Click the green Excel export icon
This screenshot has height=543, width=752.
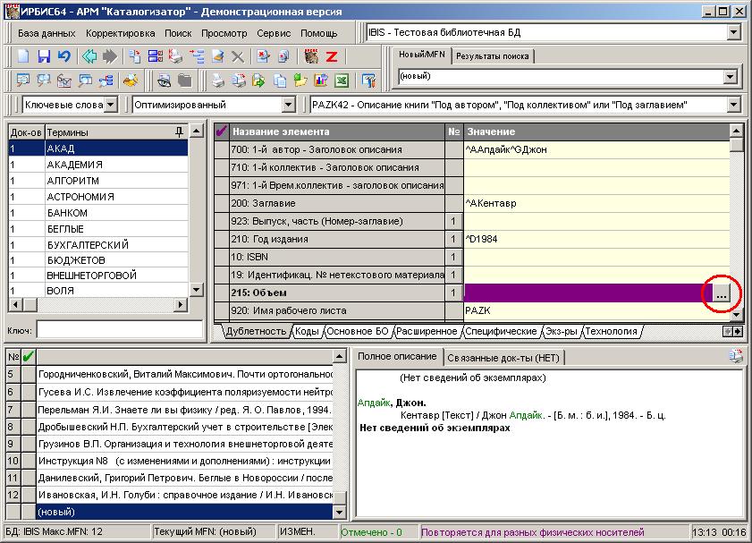[341, 81]
